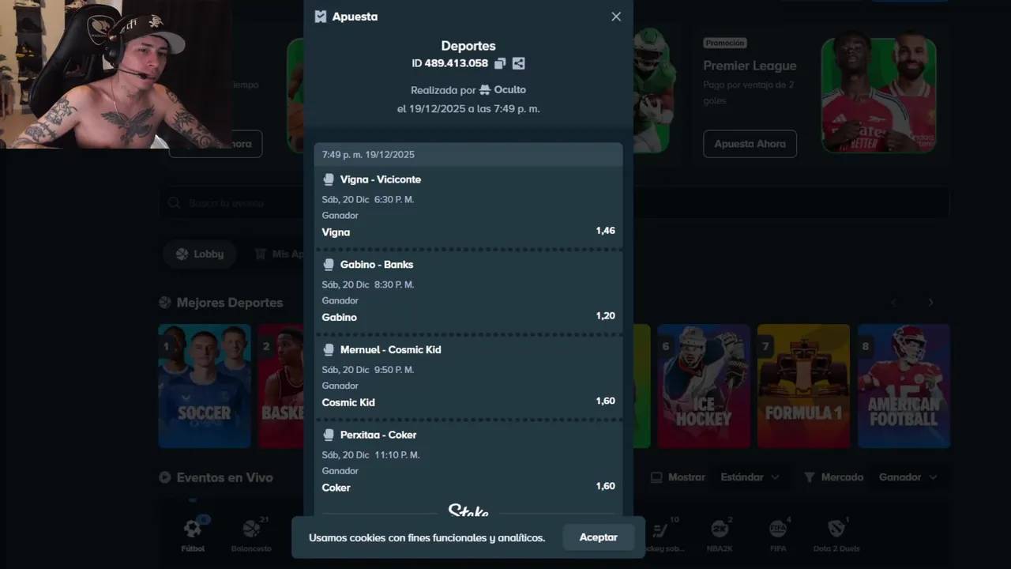Accept the cookies notice

(599, 537)
